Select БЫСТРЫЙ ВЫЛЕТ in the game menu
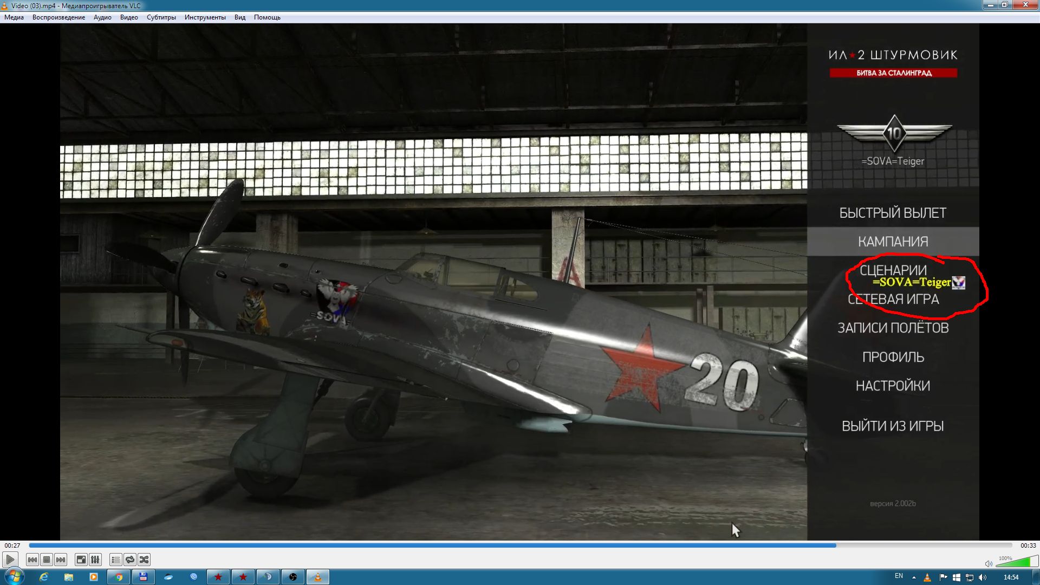Screen dimensions: 1040x585 893,213
